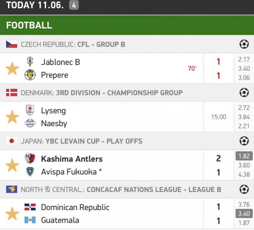
Task: Click the Football section header
Action: pyautogui.click(x=29, y=25)
